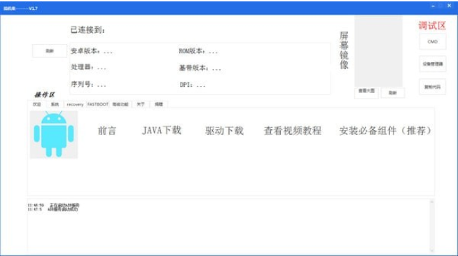Click the Android robot logo image
The width and height of the screenshot is (458, 256).
tap(54, 134)
